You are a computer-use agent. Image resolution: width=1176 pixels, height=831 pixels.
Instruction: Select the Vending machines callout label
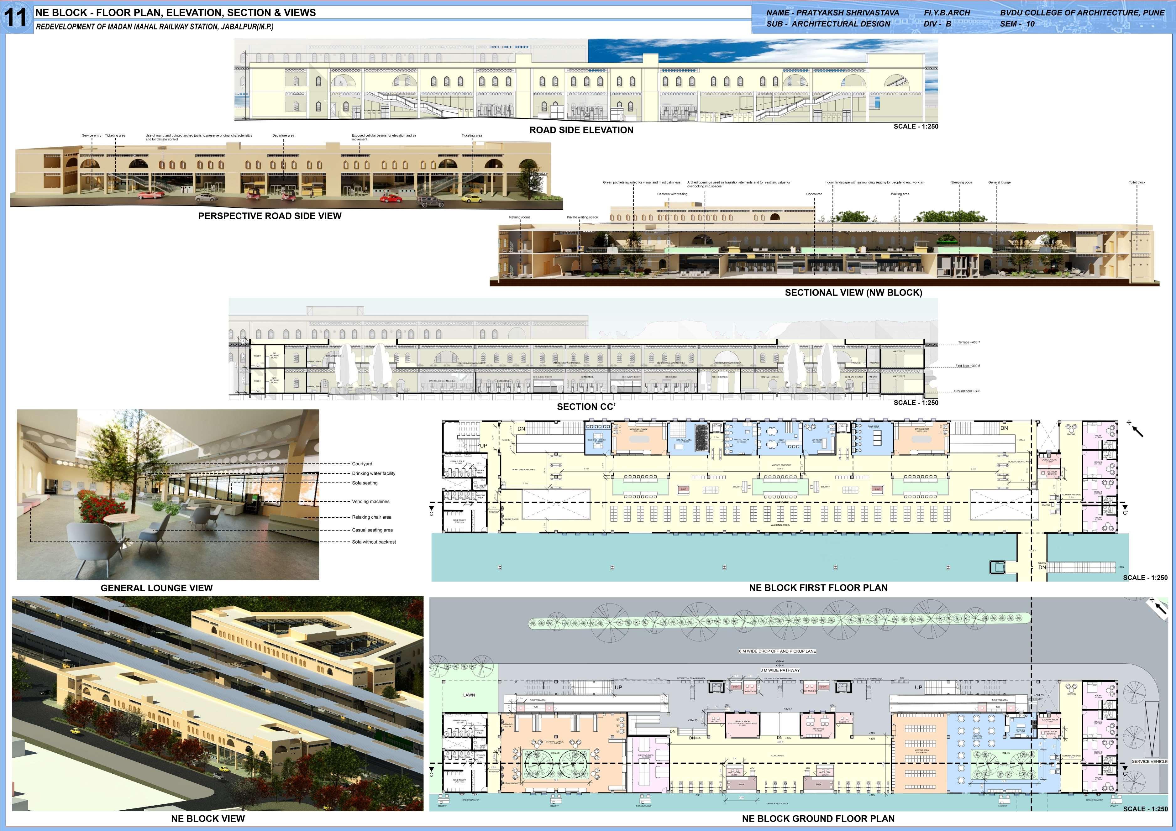pos(370,501)
